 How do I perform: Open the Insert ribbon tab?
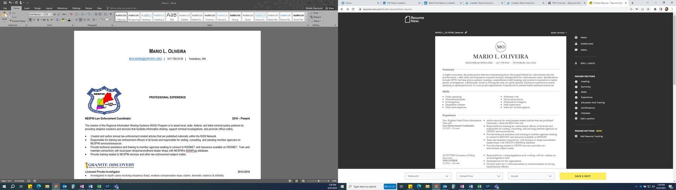(x=27, y=8)
